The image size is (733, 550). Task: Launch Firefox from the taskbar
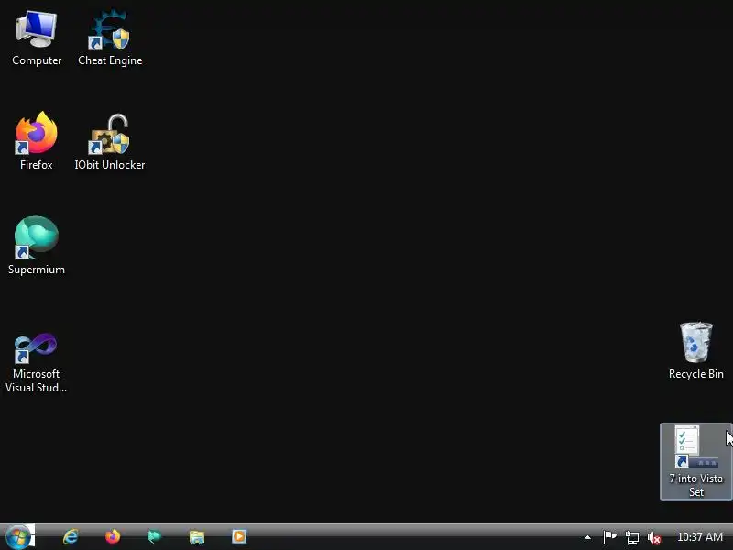pyautogui.click(x=113, y=536)
